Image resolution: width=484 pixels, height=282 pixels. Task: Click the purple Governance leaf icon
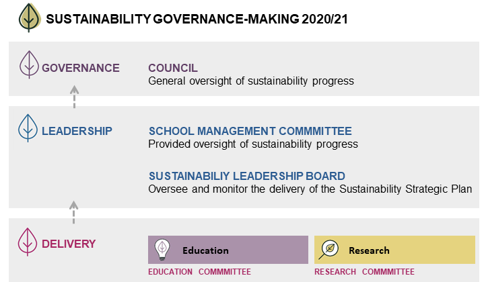coord(29,65)
